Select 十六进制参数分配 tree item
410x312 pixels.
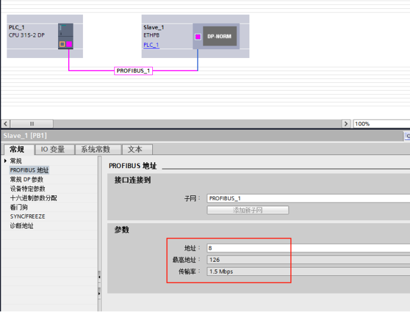33,198
